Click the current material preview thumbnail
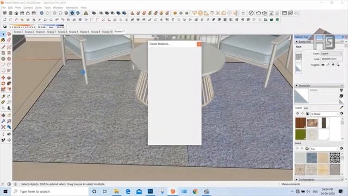 301,96
